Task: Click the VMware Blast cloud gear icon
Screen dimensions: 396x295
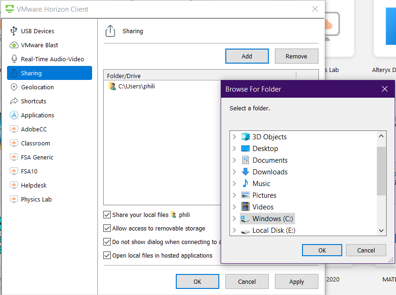Action: (14, 45)
